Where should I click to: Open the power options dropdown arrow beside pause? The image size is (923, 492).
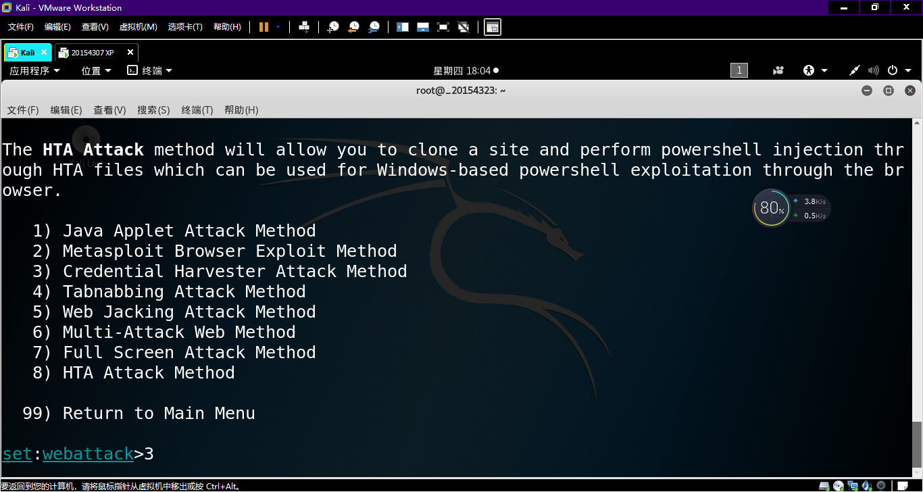[278, 27]
